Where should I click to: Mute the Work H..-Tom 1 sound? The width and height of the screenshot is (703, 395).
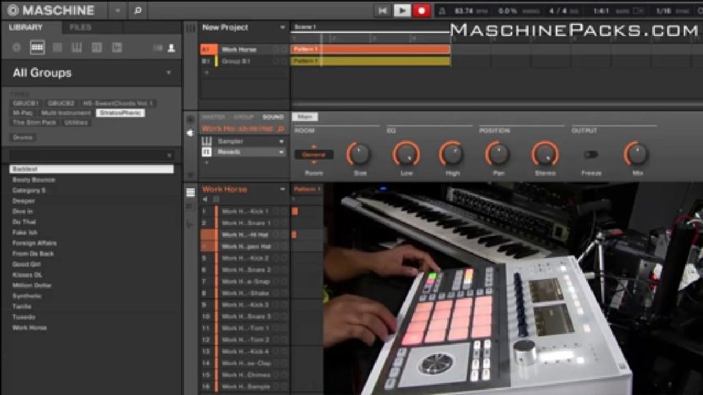tap(276, 328)
